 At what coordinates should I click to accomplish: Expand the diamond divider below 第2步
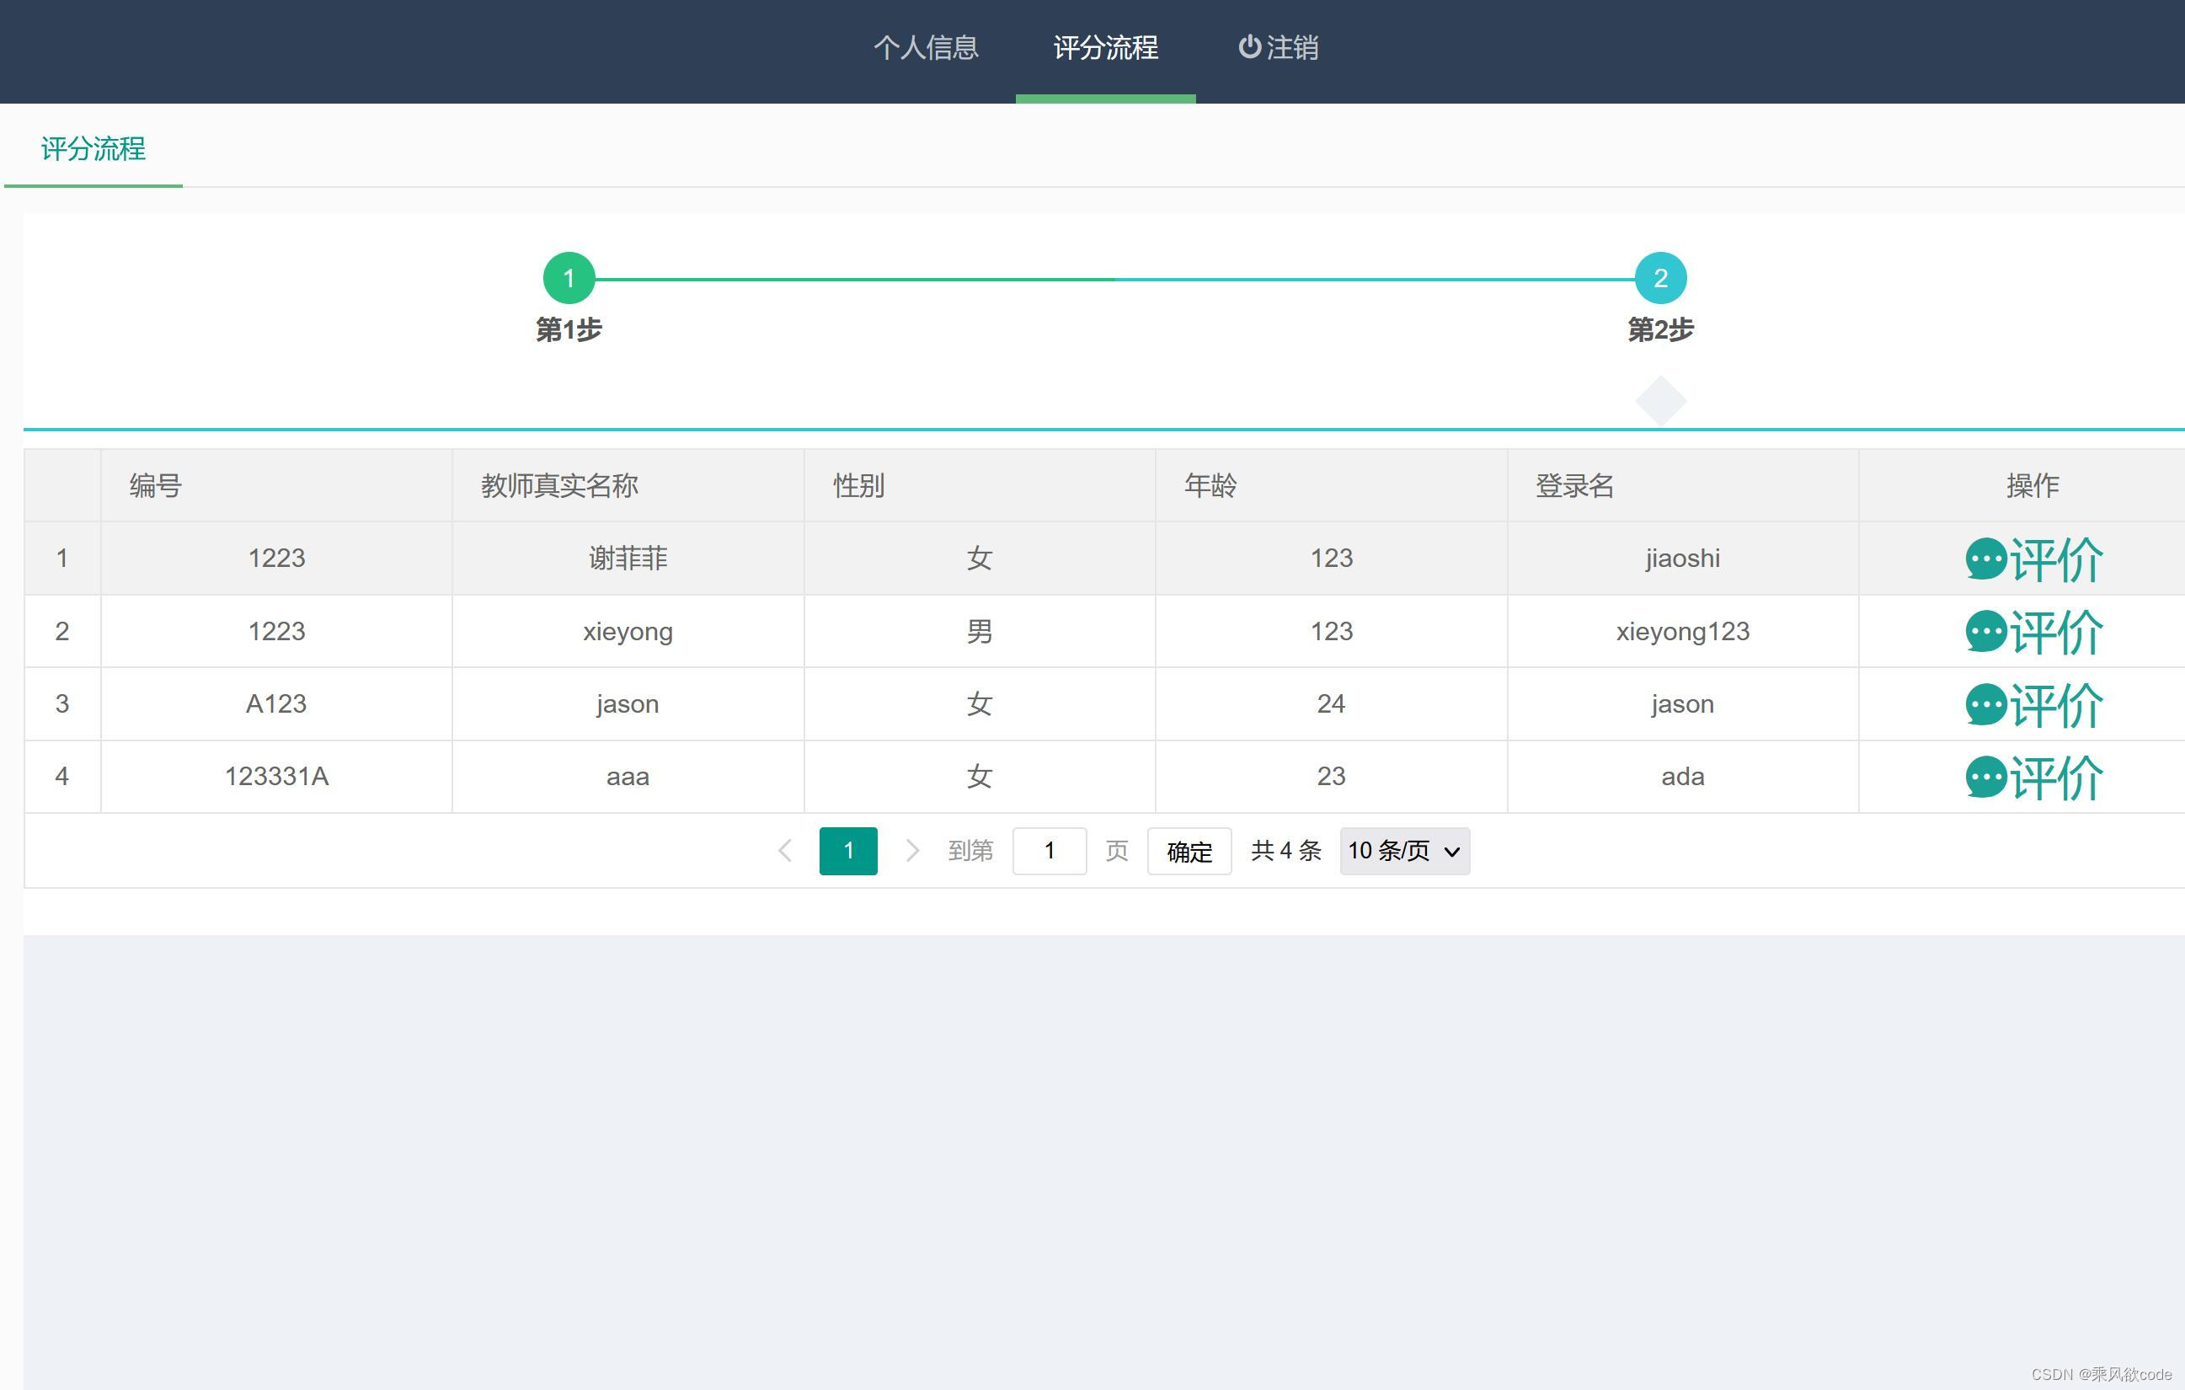tap(1661, 399)
